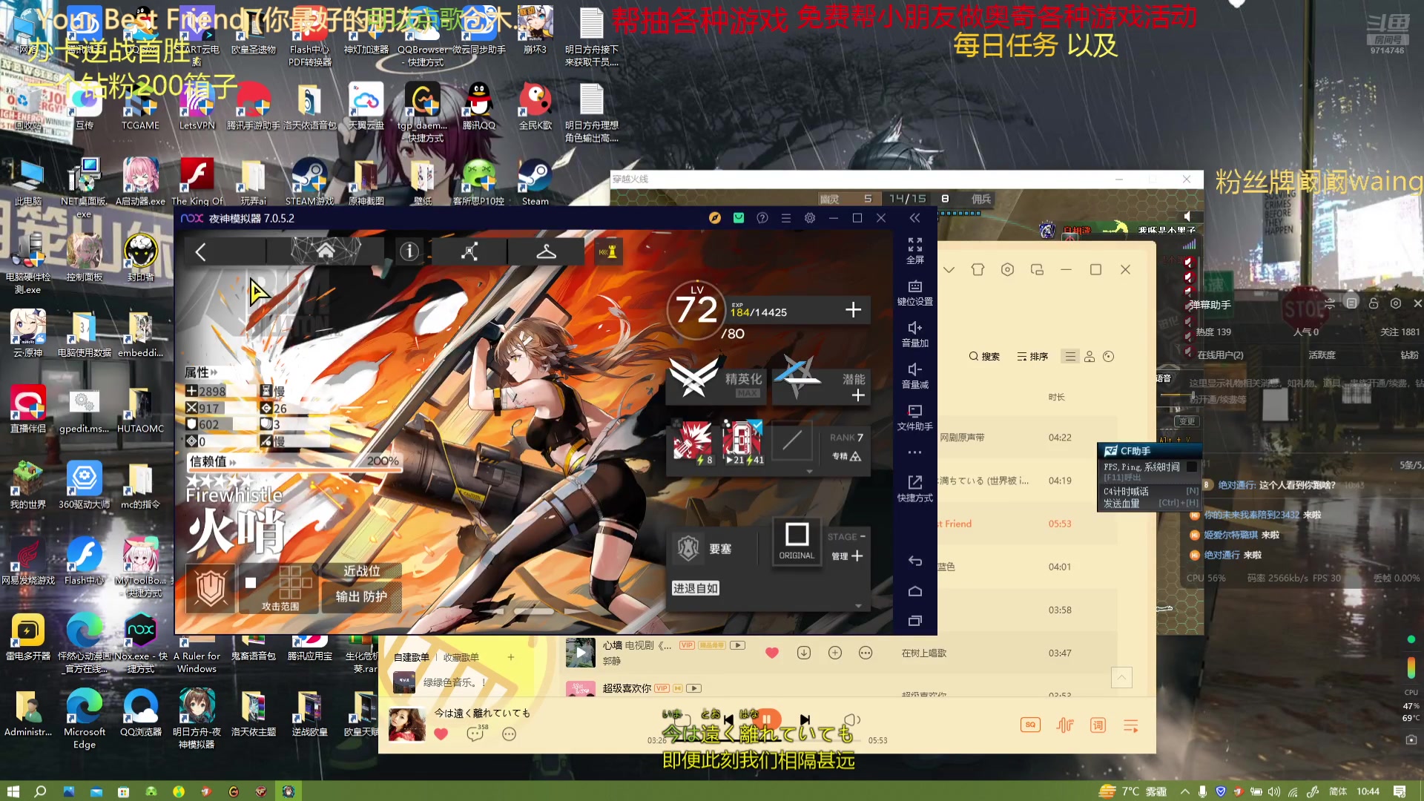This screenshot has width=1424, height=801.
Task: Open the operator network relations icon
Action: [x=469, y=251]
